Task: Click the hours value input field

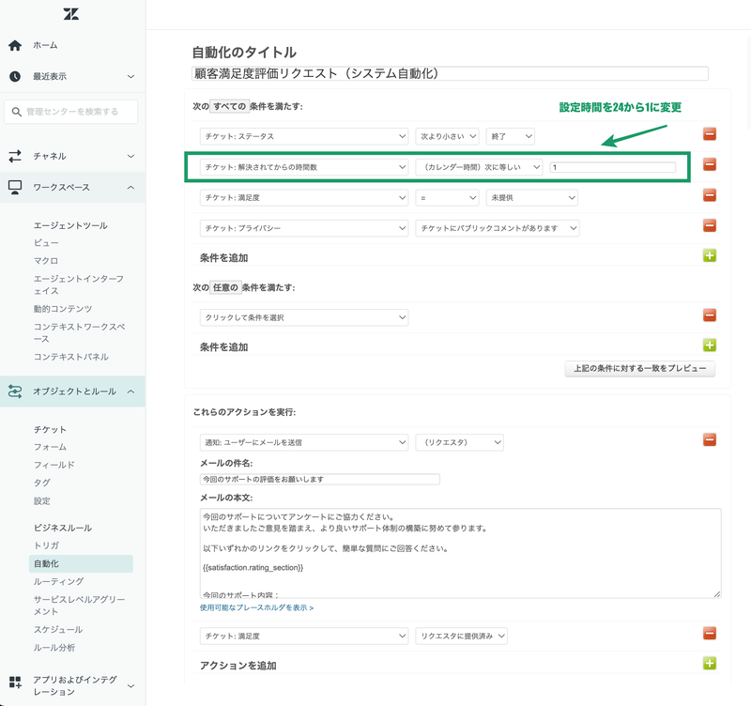Action: (612, 167)
